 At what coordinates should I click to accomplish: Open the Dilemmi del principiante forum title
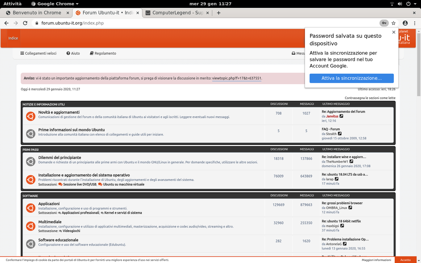coord(60,157)
